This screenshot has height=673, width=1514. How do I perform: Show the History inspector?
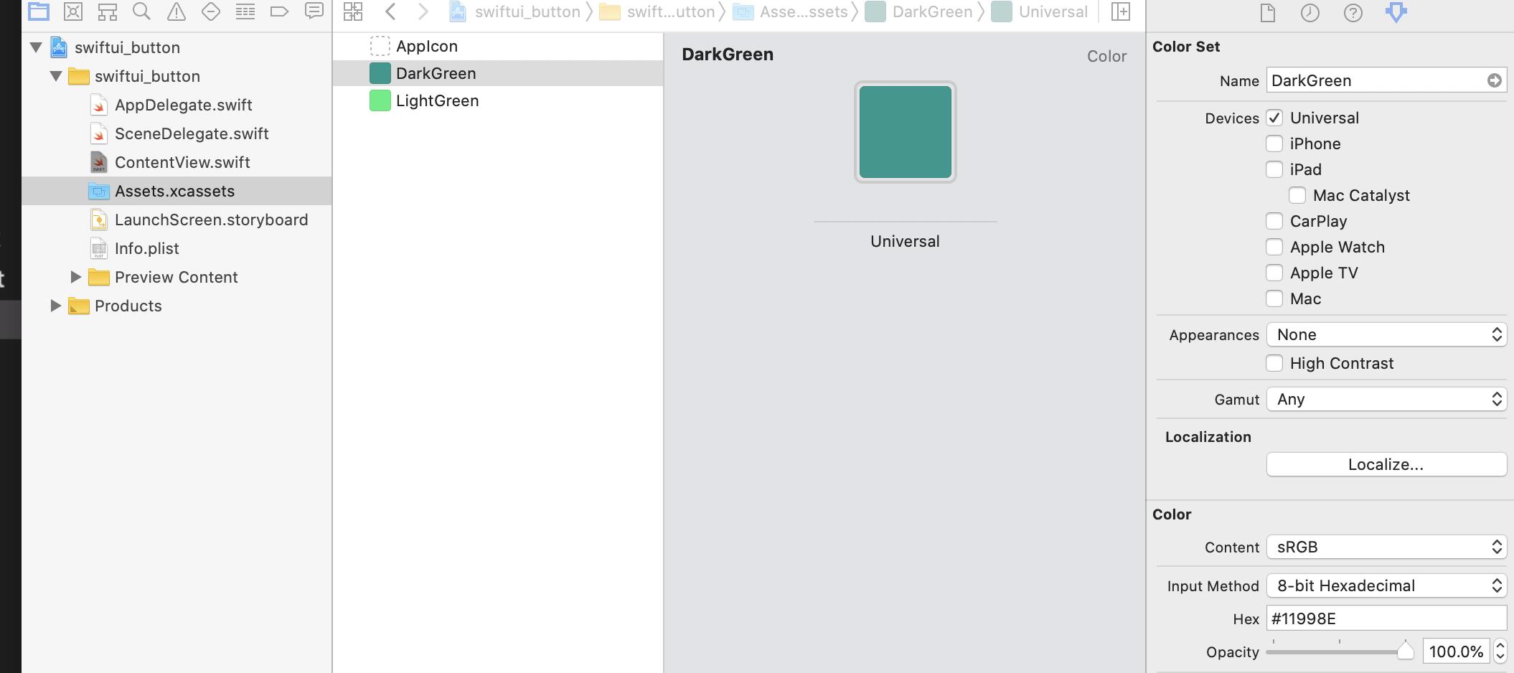[x=1310, y=13]
